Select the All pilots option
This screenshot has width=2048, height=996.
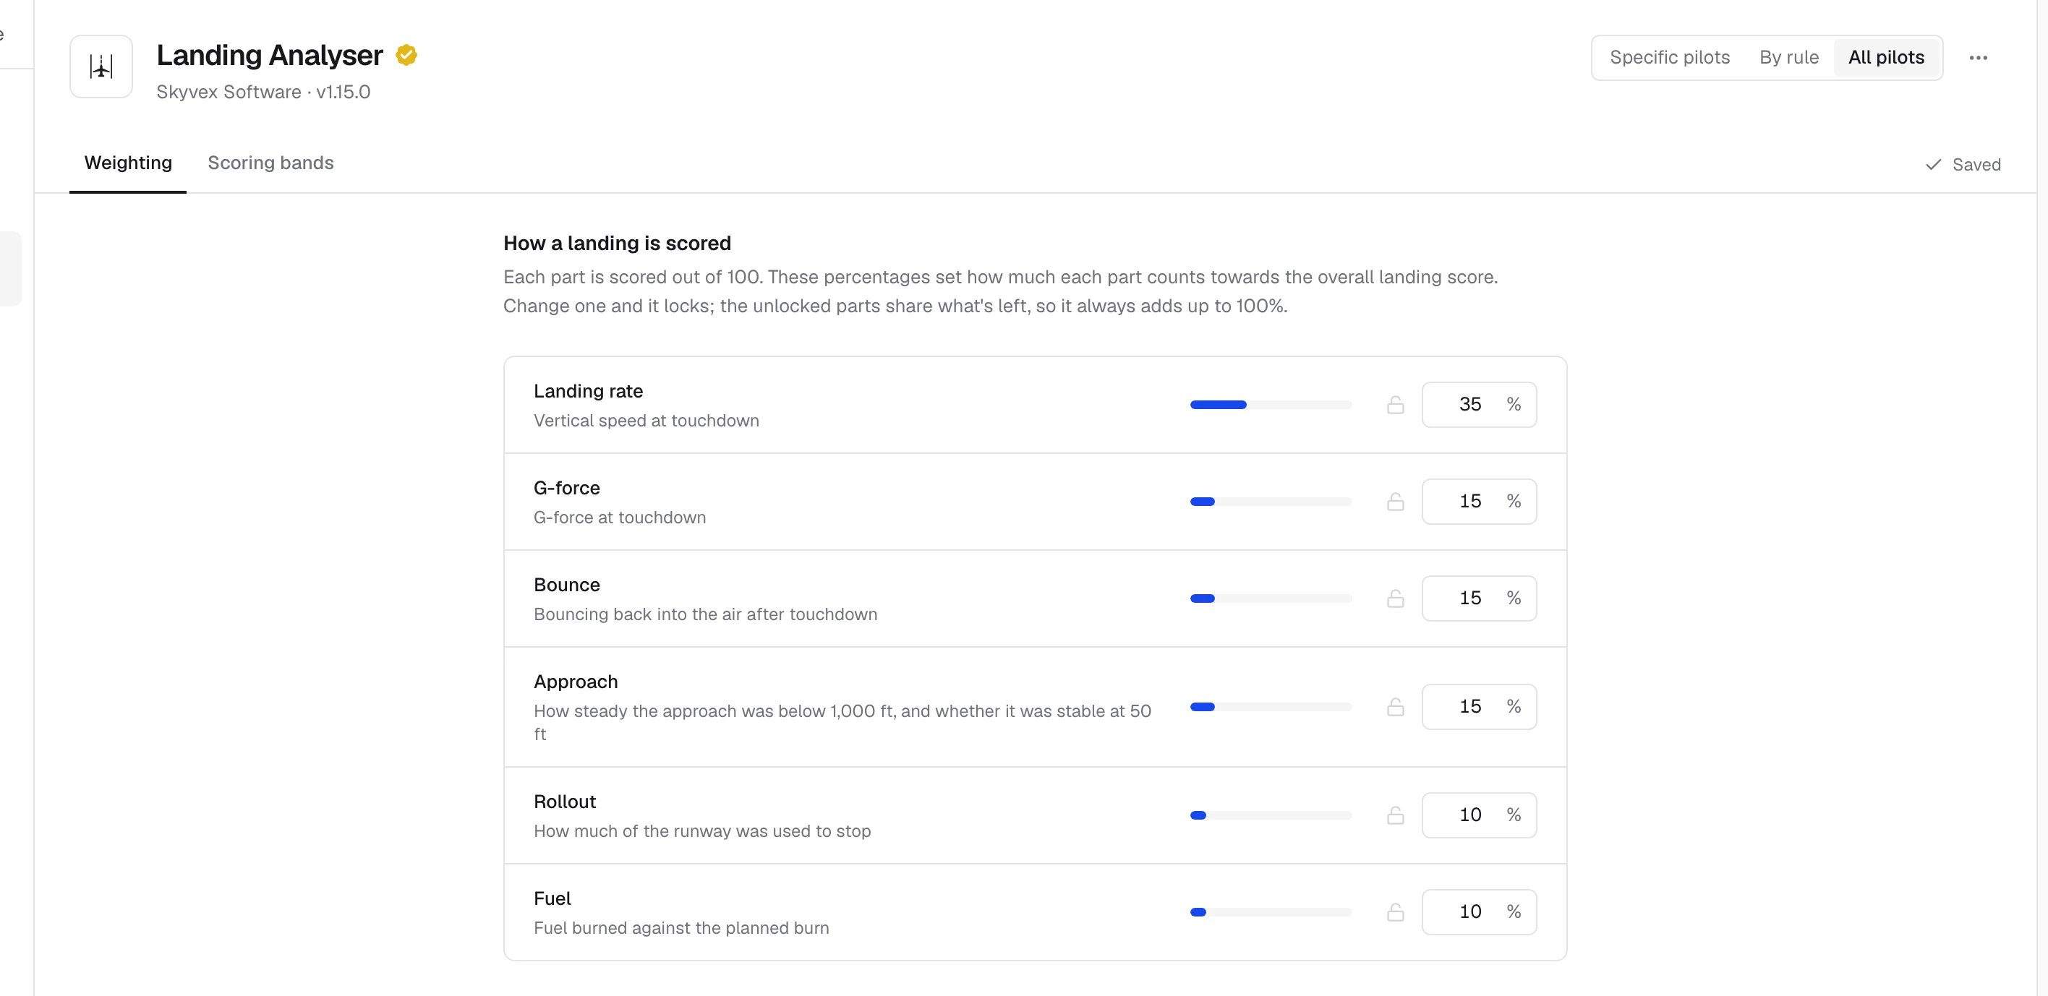coord(1886,57)
